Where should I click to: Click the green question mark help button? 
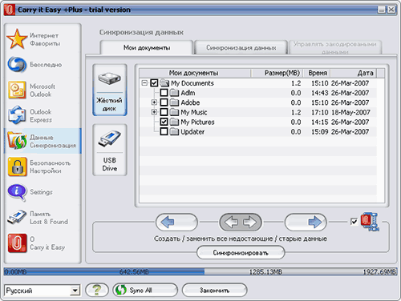coord(97,290)
